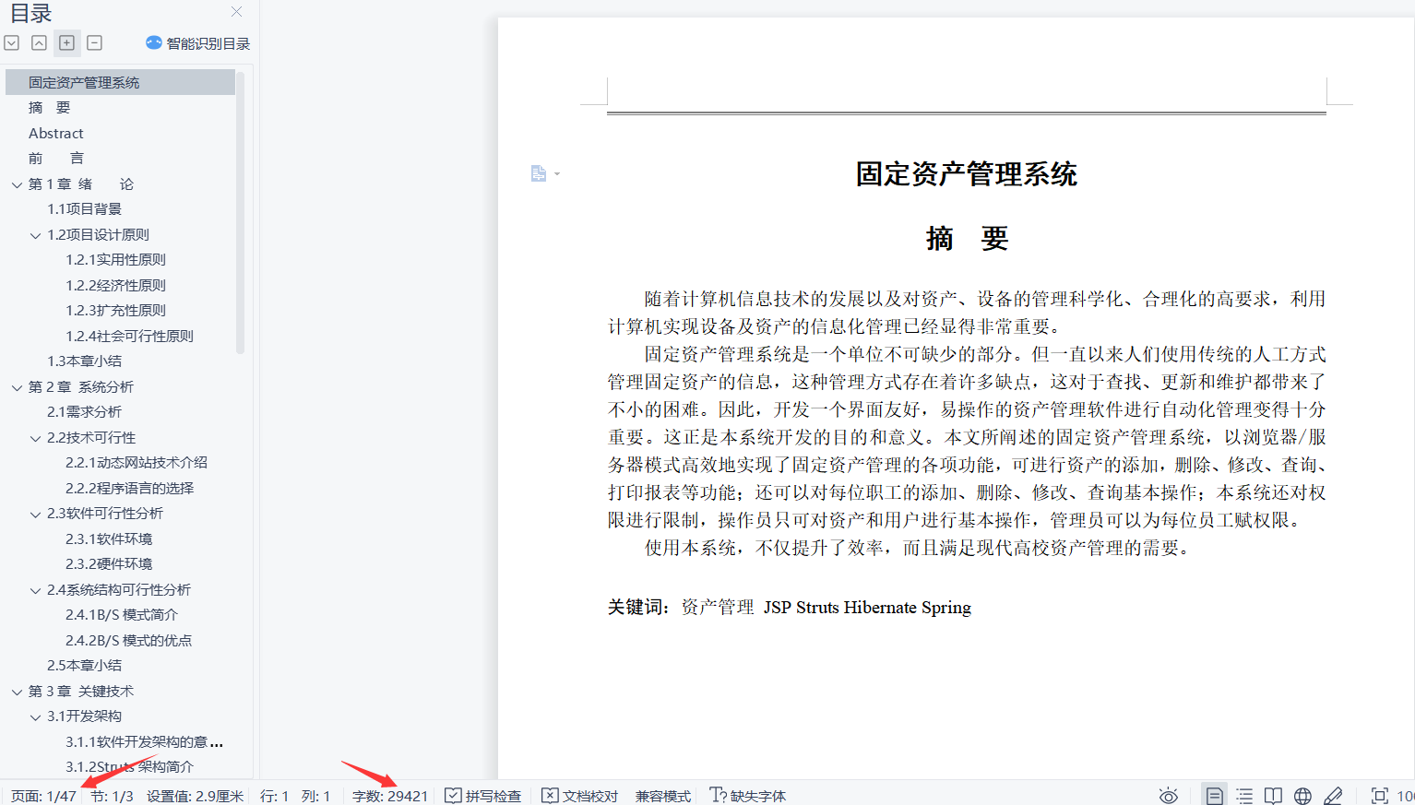Switch to web layout globe icon
The height and width of the screenshot is (805, 1415).
[x=1302, y=796]
